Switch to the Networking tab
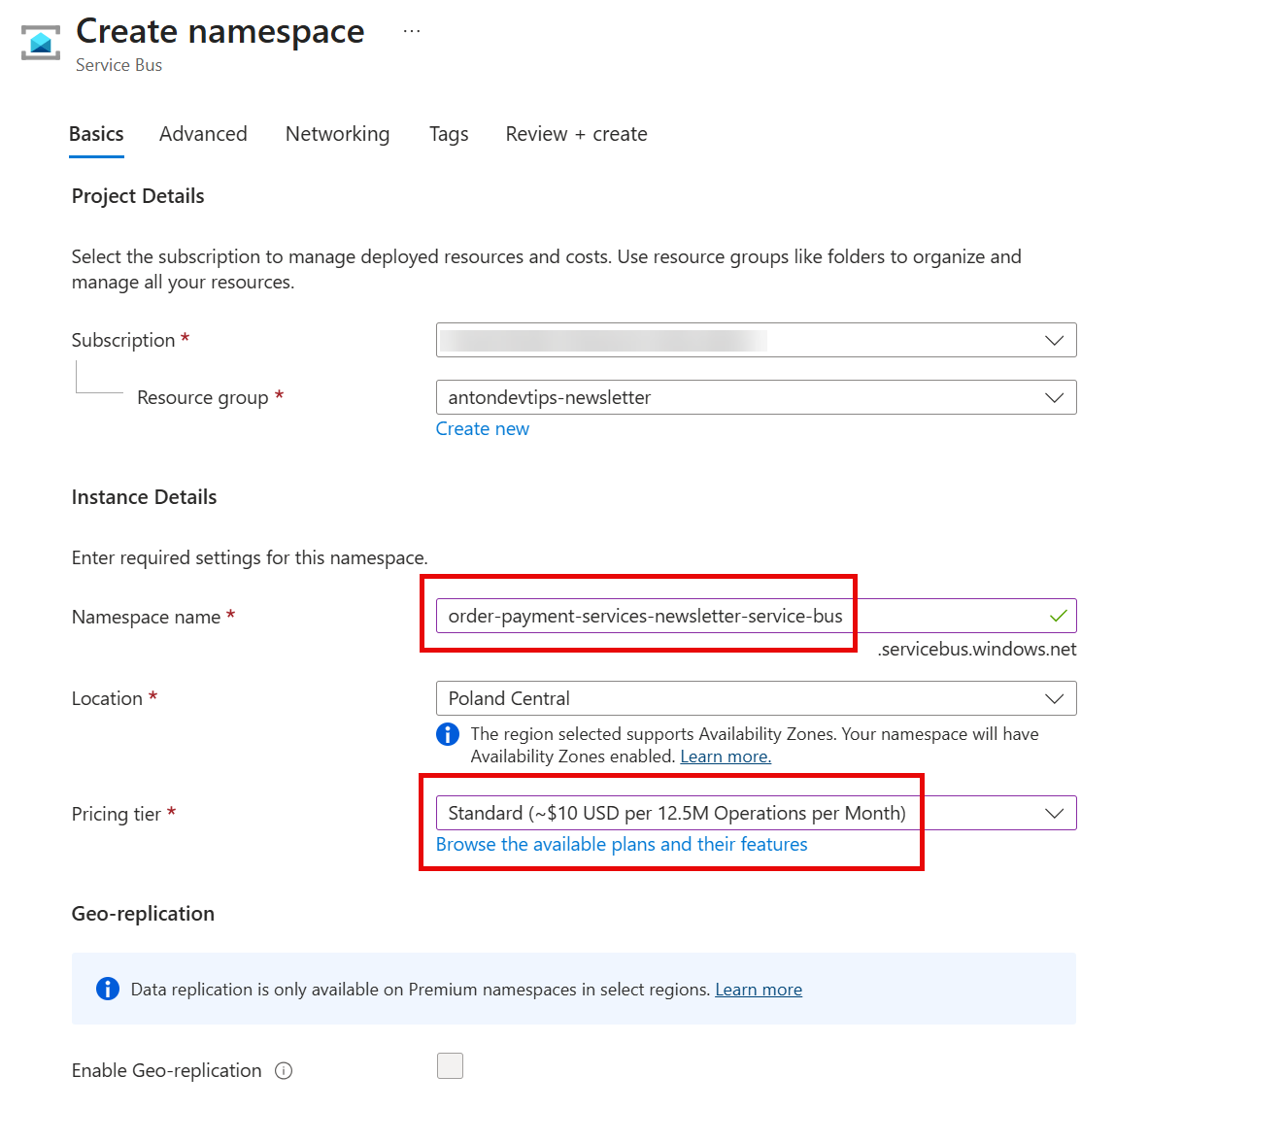 click(337, 134)
